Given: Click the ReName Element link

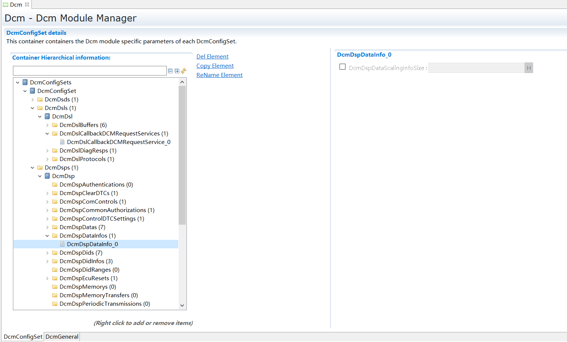Looking at the screenshot, I should [x=219, y=75].
